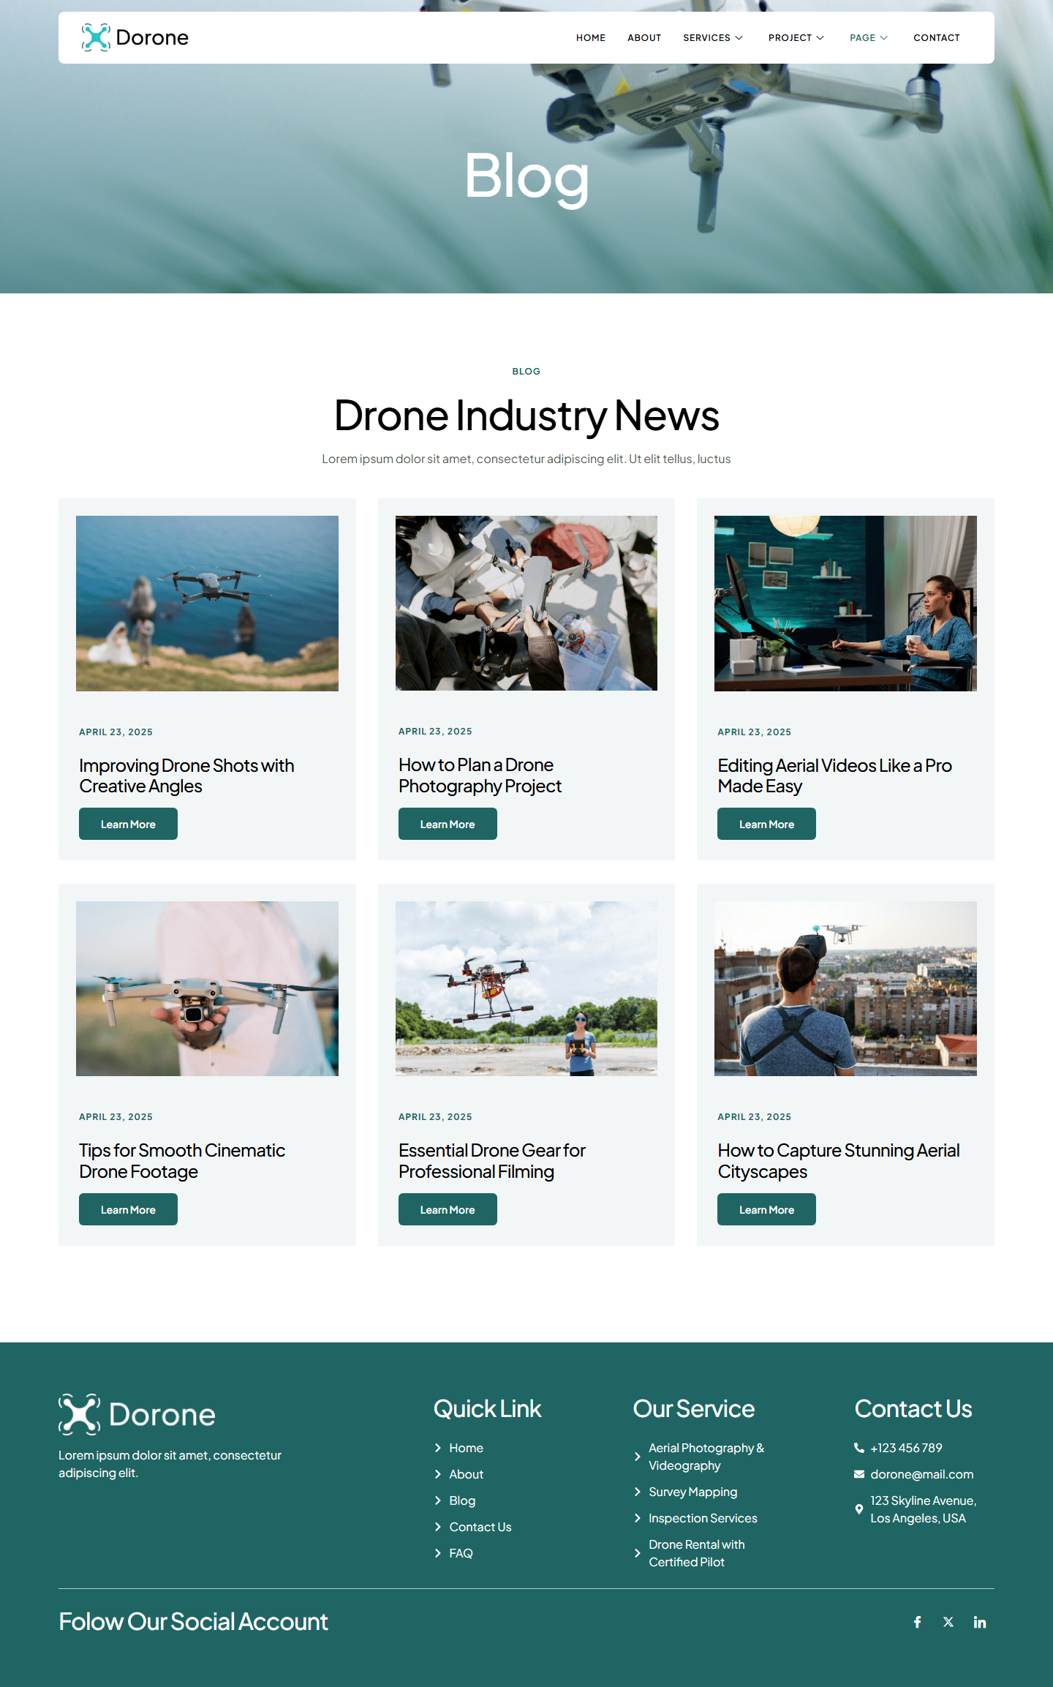Click the chevron beside Drone Rental with Certified Pilot
The width and height of the screenshot is (1053, 1687).
click(x=638, y=1553)
